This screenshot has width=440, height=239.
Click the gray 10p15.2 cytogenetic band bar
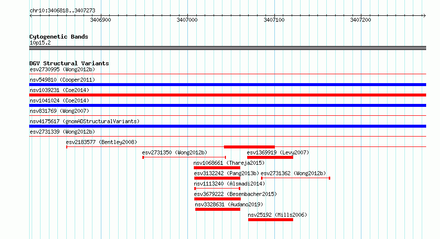227,48
